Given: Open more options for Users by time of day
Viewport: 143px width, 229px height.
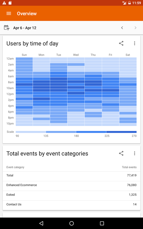Looking at the screenshot, I should 135,43.
